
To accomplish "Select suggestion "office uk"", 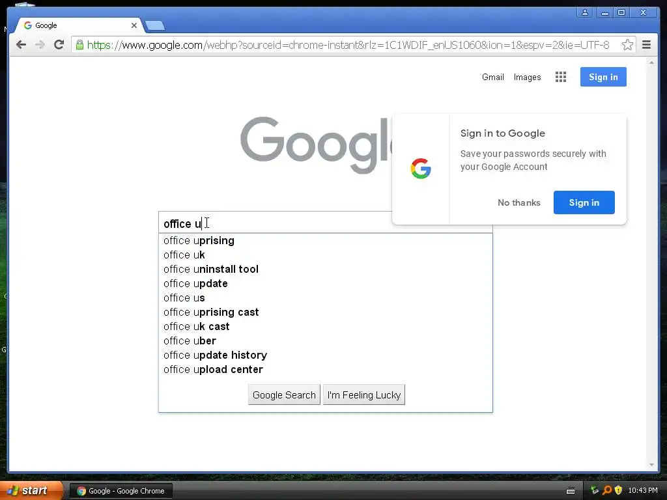I will (x=326, y=255).
